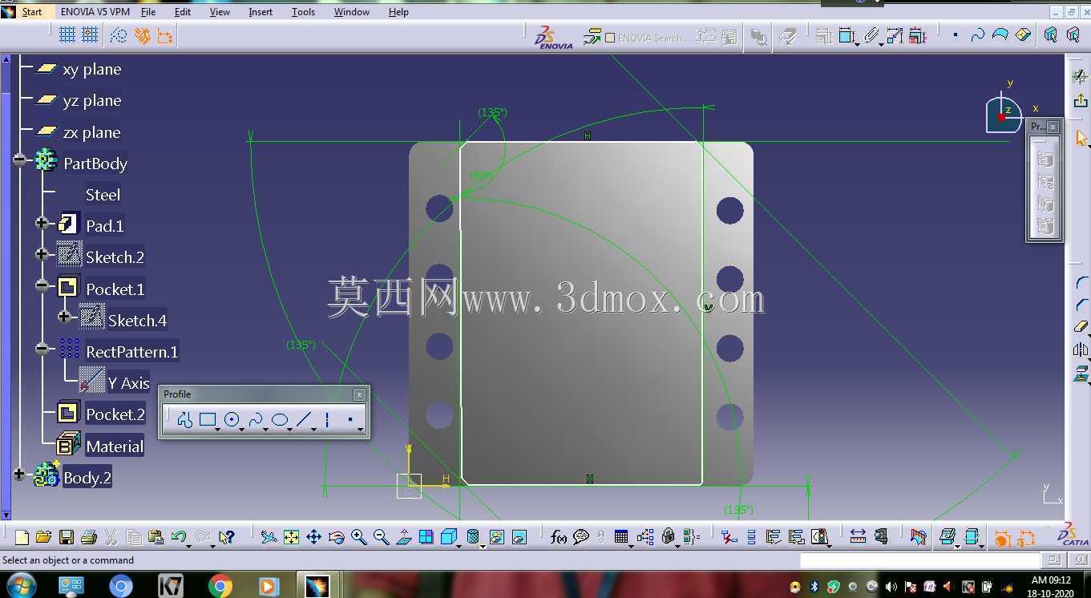Select the Point tool in Profile toolbar
The image size is (1091, 598).
350,419
